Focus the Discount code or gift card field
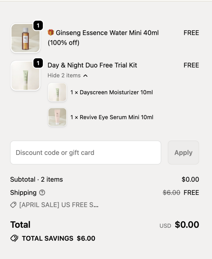 click(x=86, y=153)
